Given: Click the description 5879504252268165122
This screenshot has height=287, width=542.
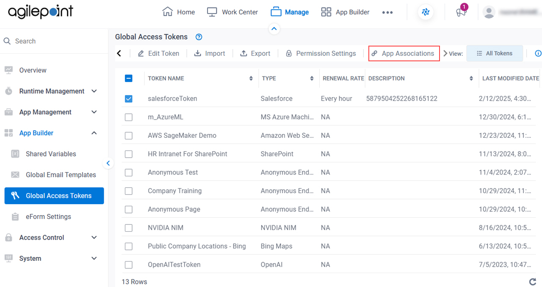Looking at the screenshot, I should coord(401,98).
